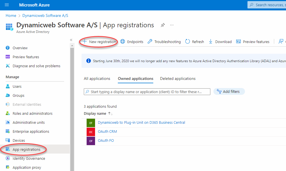Collapse the left sidebar with double chevron
Image resolution: width=286 pixels, height=171 pixels.
pos(71,40)
